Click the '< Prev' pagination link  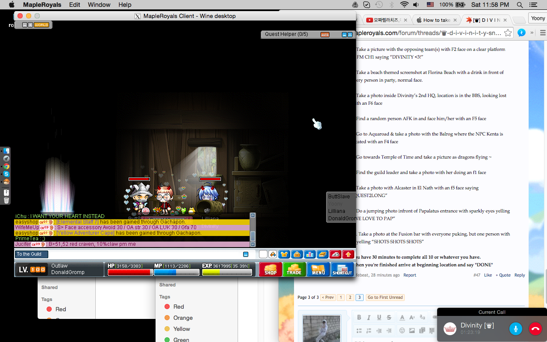pyautogui.click(x=328, y=297)
